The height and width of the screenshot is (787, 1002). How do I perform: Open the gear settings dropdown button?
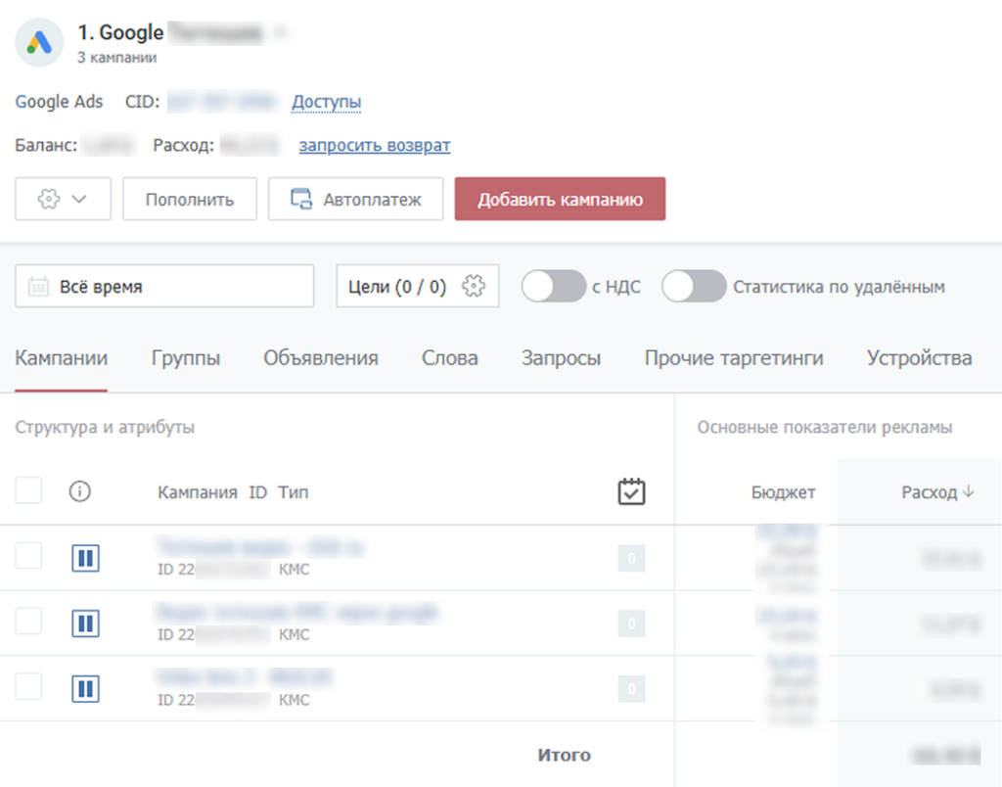click(63, 200)
